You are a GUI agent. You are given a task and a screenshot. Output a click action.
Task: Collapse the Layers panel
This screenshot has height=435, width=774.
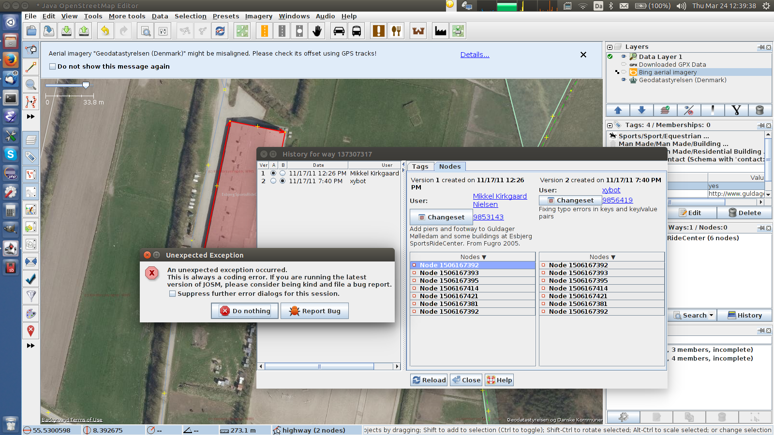610,47
